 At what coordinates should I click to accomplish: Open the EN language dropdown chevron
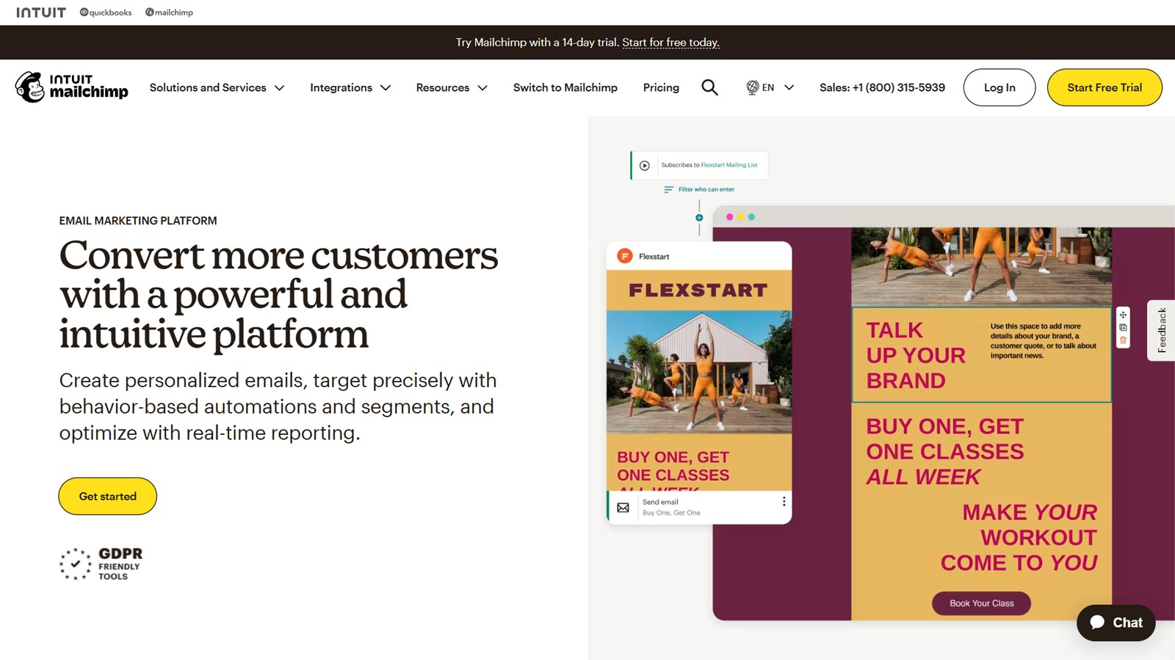(x=789, y=87)
